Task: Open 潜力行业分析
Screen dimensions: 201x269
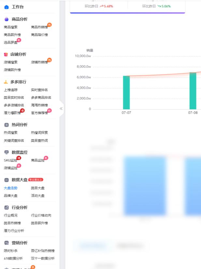Action: (14, 231)
